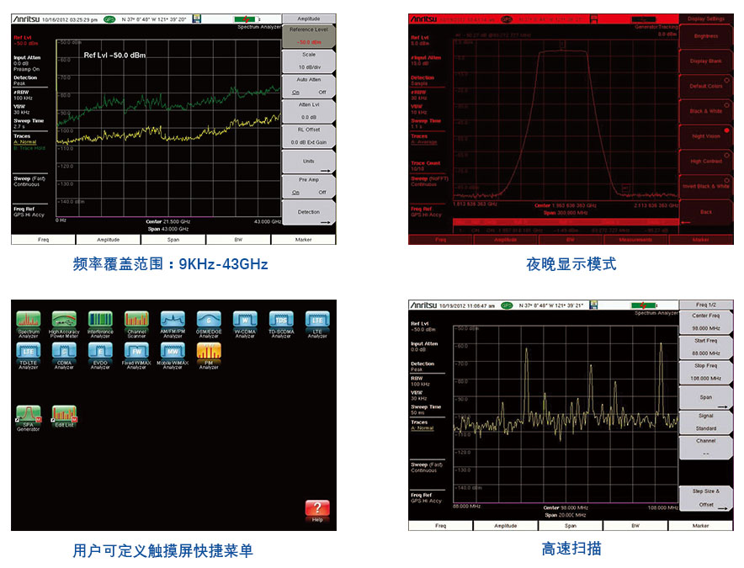Open the Measurements tab on night vision screen

(635, 240)
